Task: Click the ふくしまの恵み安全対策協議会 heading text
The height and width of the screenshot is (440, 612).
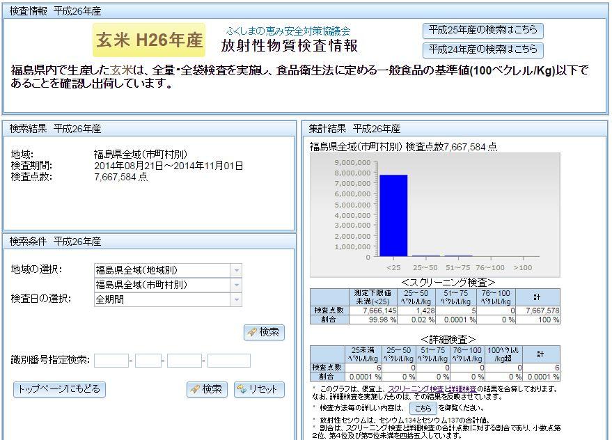Action: click(x=288, y=31)
